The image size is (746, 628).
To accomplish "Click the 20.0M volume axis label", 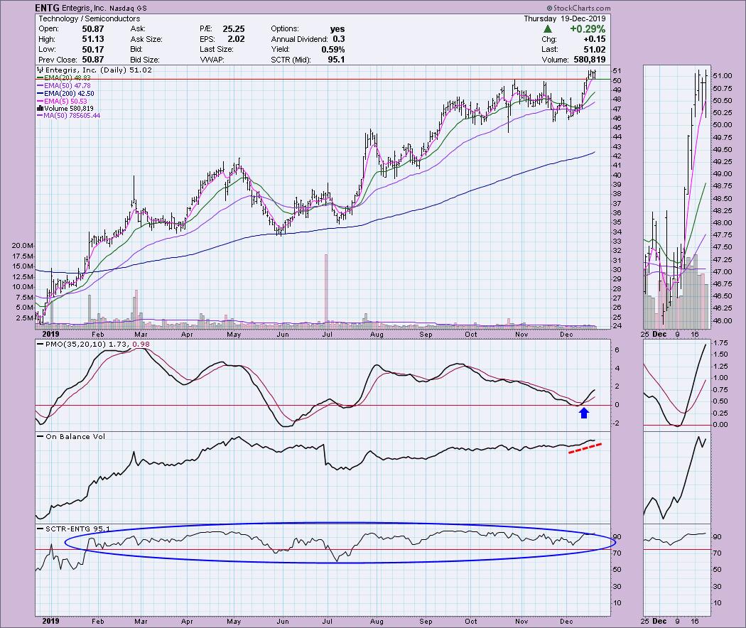I will tap(22, 246).
